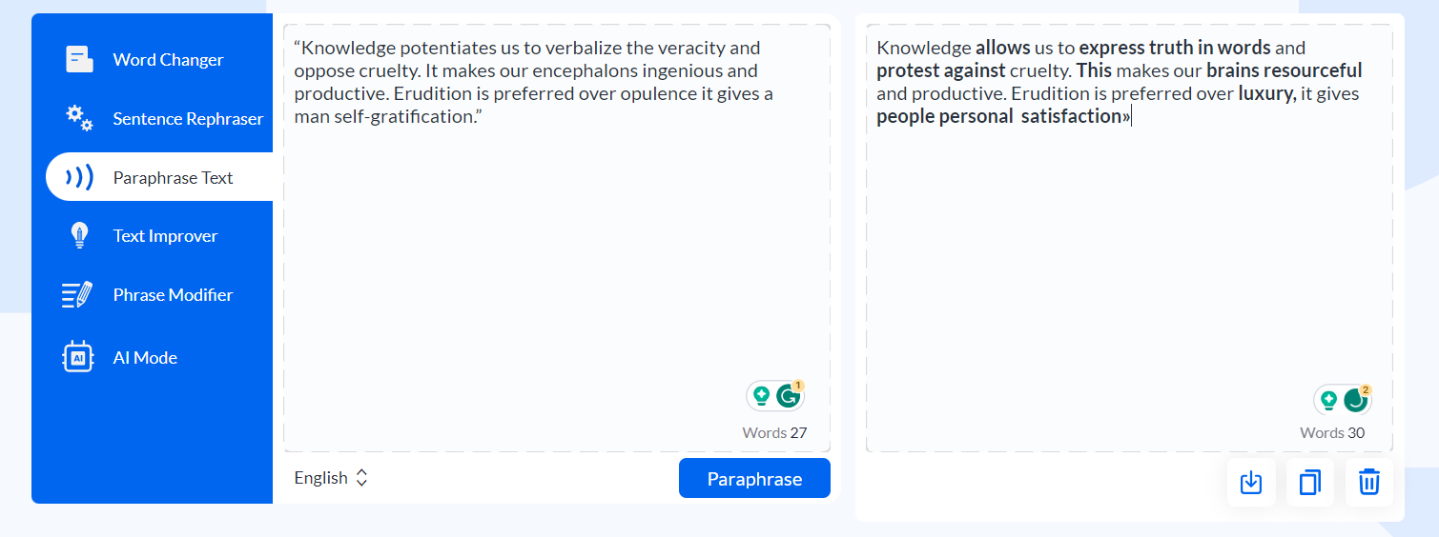1439x537 pixels.
Task: Delete output with the trash icon
Action: pos(1369,483)
